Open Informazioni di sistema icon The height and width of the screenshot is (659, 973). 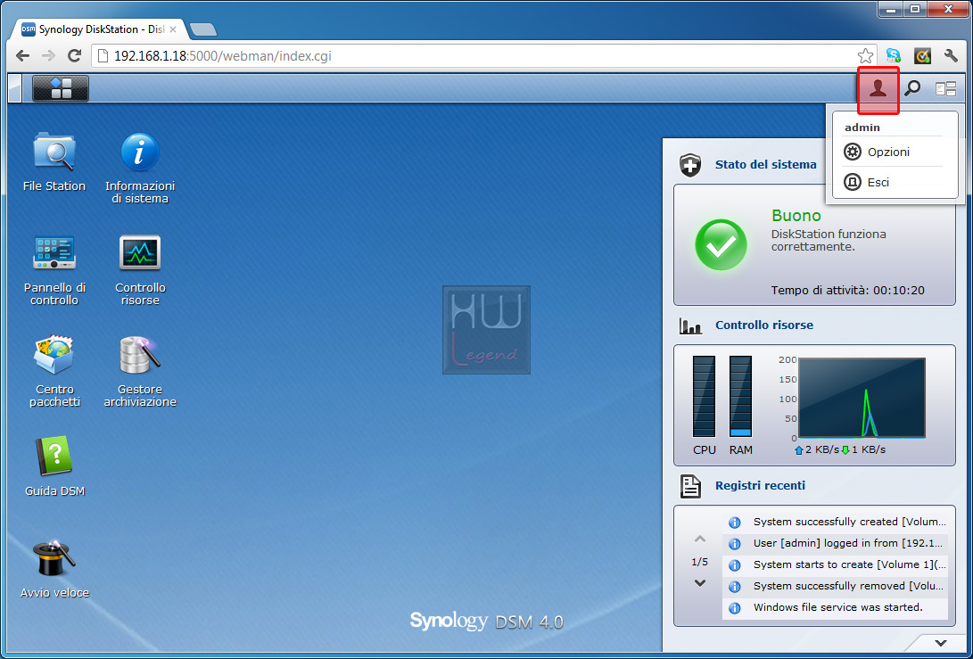click(x=140, y=168)
